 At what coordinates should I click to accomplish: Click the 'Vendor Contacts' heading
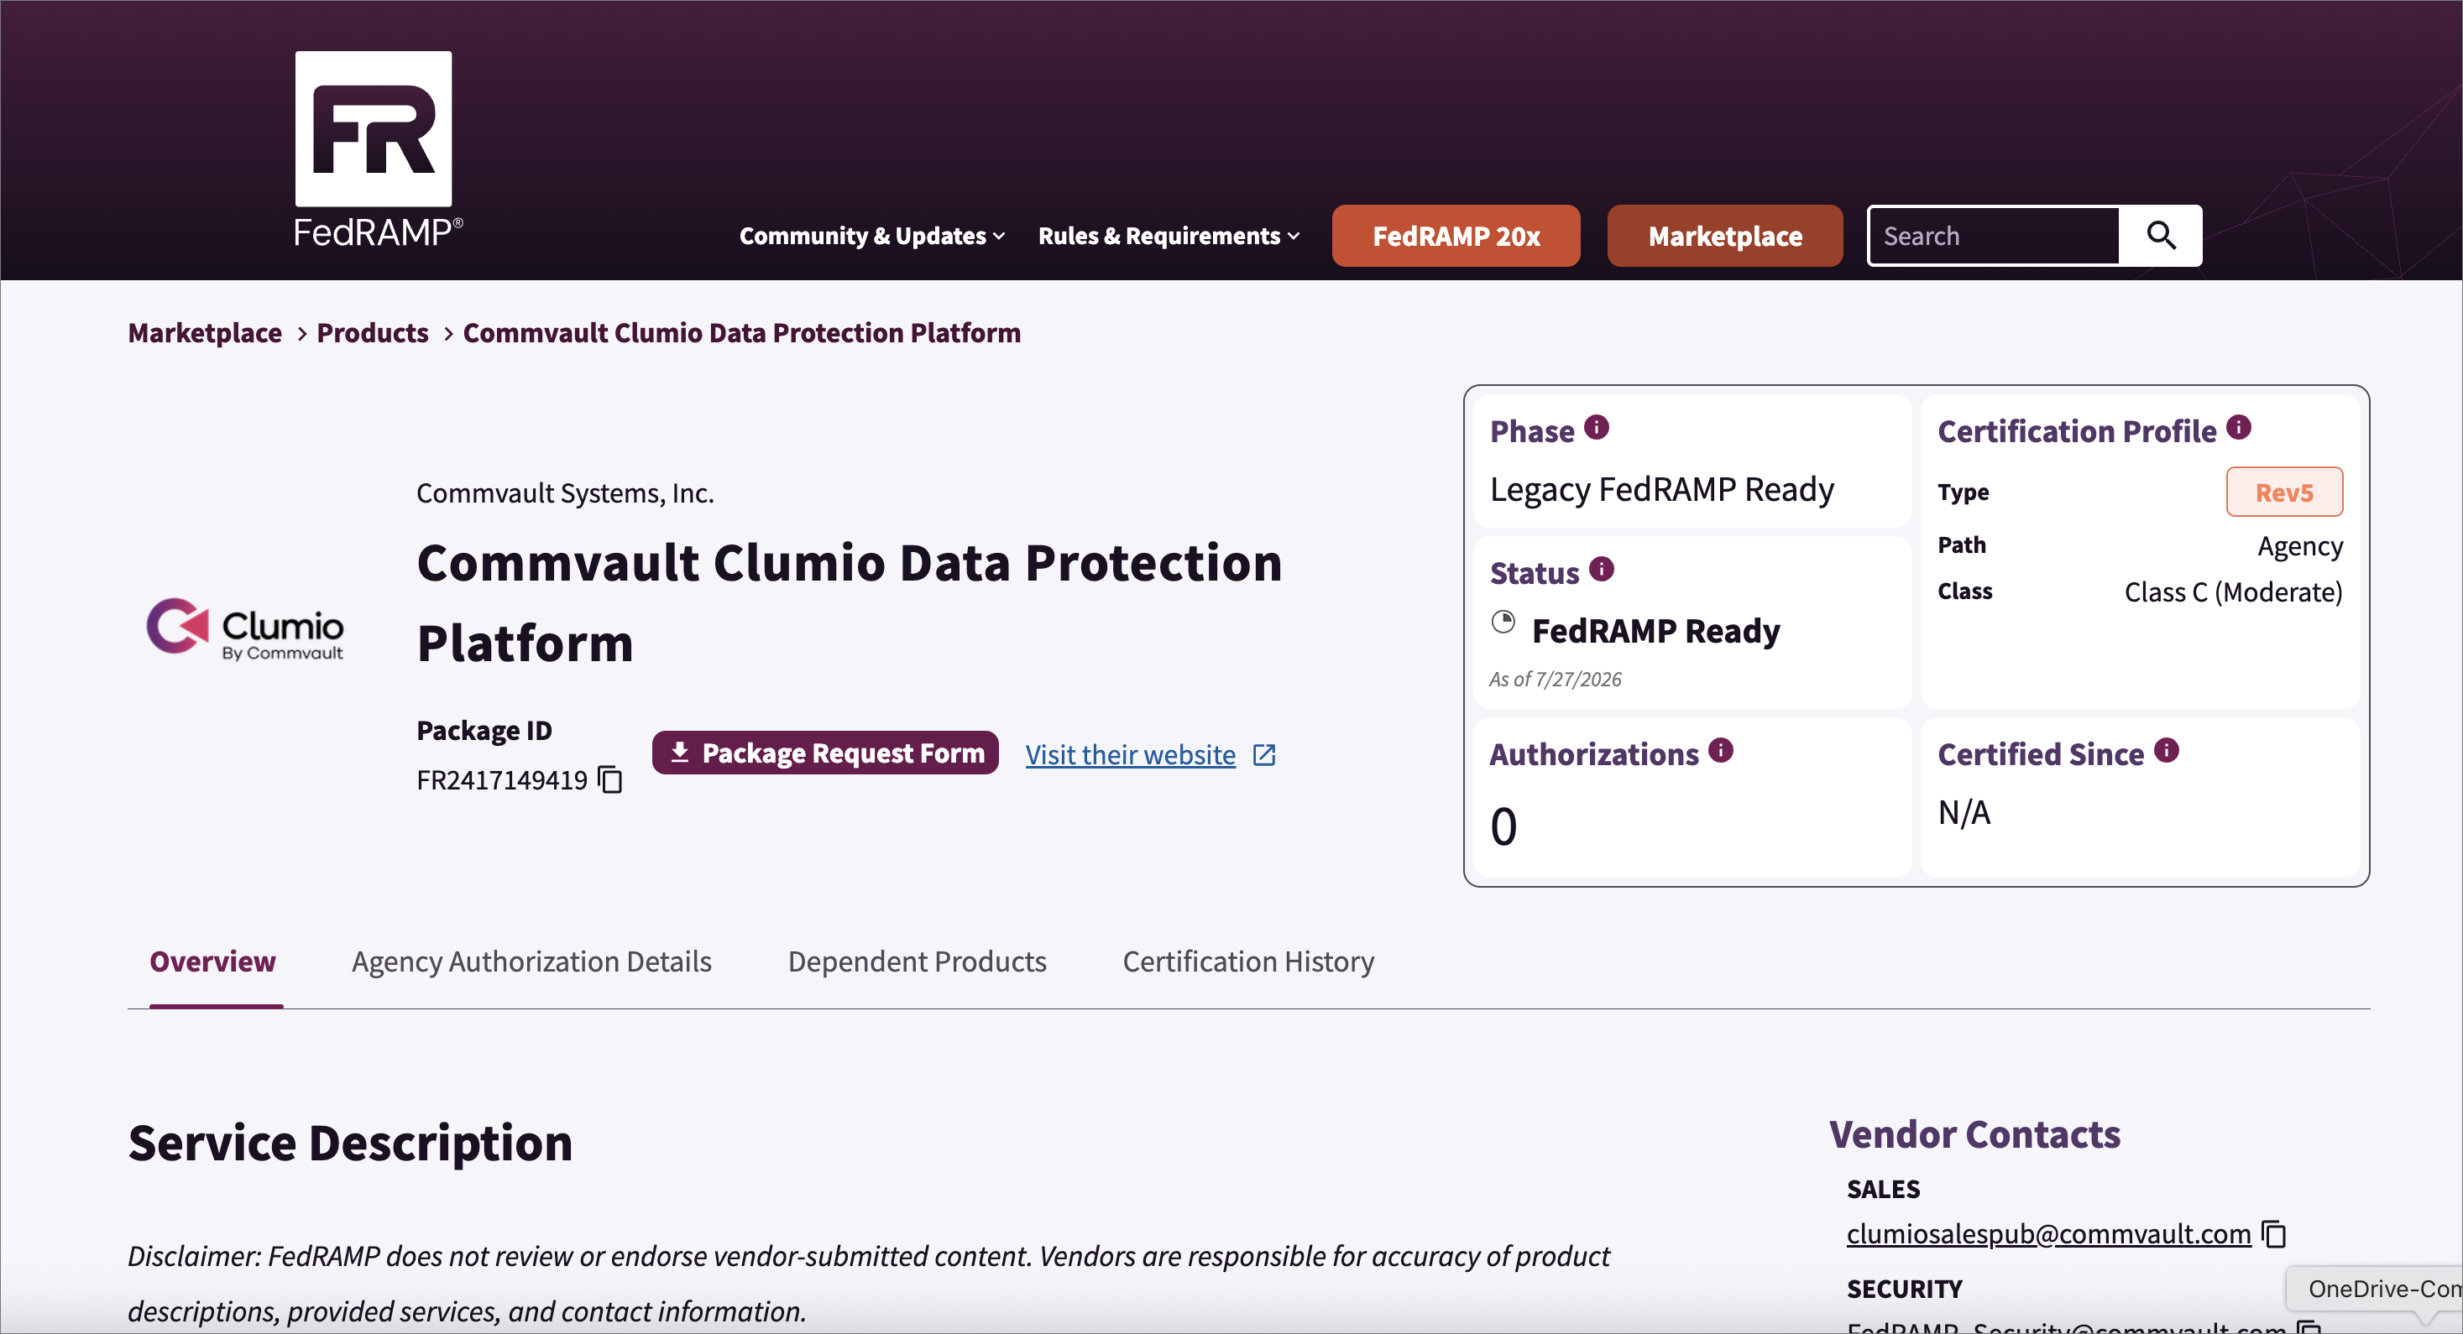[x=1974, y=1134]
